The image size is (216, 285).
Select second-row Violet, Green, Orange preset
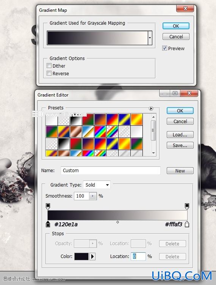[x=52, y=132]
